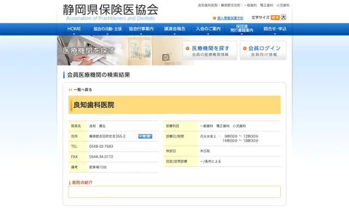
Task: Select the standard (標準) font size button
Action: tap(275, 17)
